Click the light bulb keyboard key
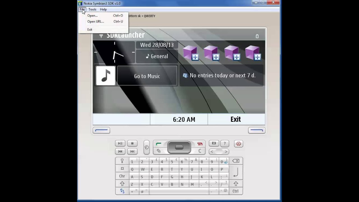The height and width of the screenshot is (202, 359). point(122,161)
